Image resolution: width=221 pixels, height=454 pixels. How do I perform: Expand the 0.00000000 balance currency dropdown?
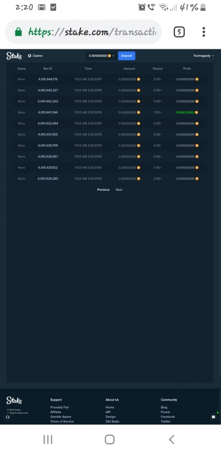101,56
